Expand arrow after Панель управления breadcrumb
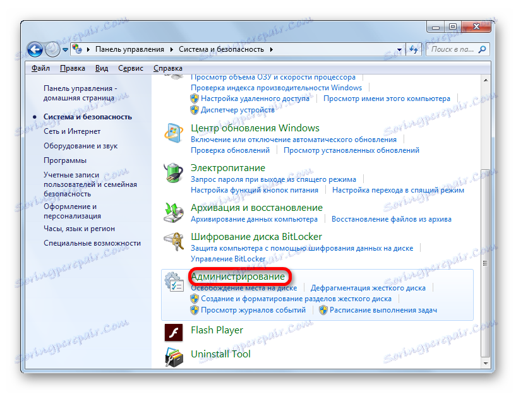Viewport: 516px width, 394px height. pyautogui.click(x=172, y=49)
